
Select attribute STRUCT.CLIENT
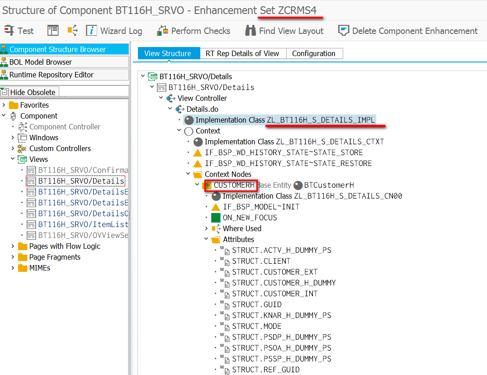tap(261, 261)
